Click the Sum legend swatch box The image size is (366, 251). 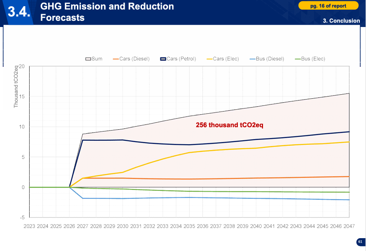point(88,59)
